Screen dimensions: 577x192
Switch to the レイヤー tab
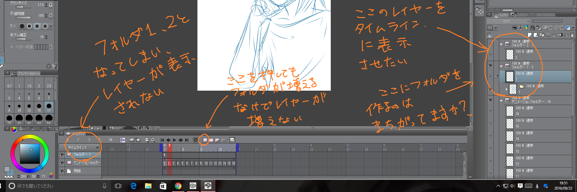click(501, 15)
